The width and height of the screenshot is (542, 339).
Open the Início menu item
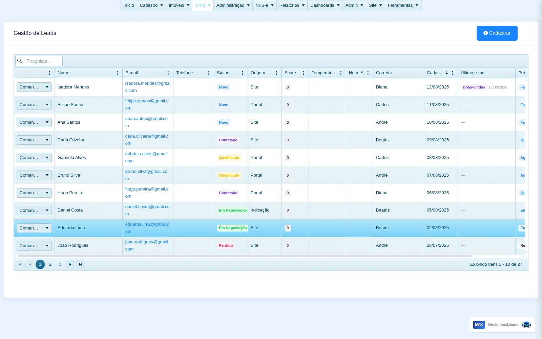click(x=129, y=5)
